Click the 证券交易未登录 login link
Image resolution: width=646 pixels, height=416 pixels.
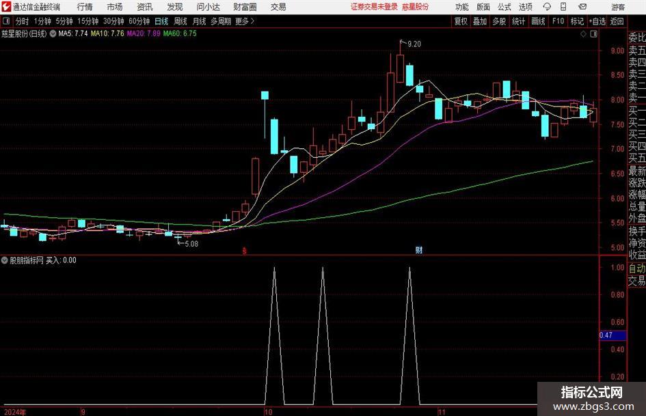click(x=374, y=7)
